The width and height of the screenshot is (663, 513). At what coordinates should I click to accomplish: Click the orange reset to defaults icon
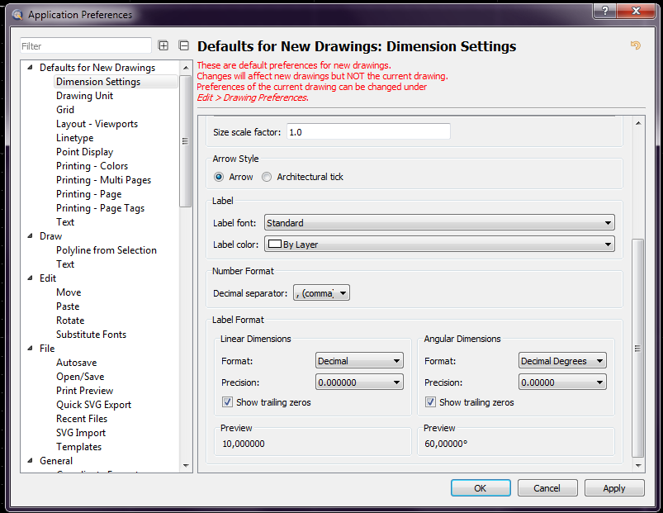(635, 45)
